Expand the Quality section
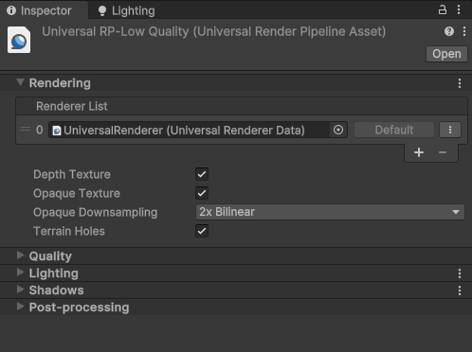The width and height of the screenshot is (472, 352). tap(20, 255)
